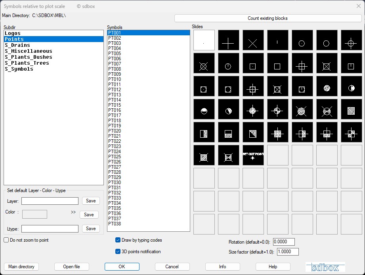Pick the horizontally half-filled circle slide
365x275 pixels.
tap(204, 109)
